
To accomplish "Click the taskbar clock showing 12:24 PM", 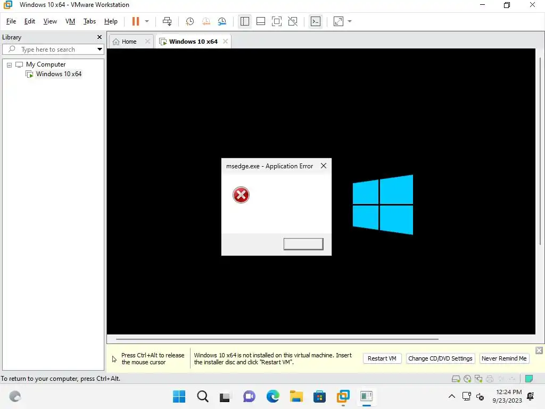I will (x=507, y=396).
